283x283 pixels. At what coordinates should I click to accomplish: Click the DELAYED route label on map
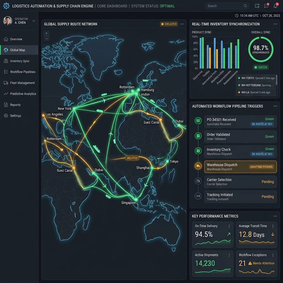click(x=132, y=158)
